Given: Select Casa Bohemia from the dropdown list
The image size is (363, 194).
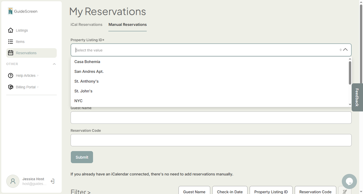Looking at the screenshot, I should pos(87,62).
